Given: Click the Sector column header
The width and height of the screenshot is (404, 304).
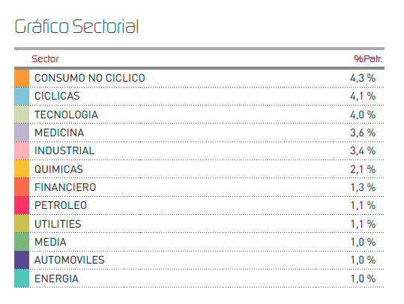Looking at the screenshot, I should point(45,59).
